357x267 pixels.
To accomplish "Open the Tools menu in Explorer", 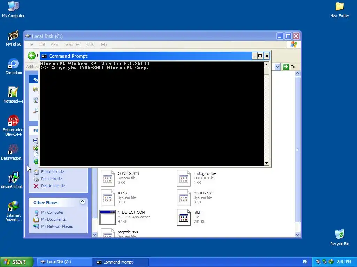I will click(x=90, y=44).
